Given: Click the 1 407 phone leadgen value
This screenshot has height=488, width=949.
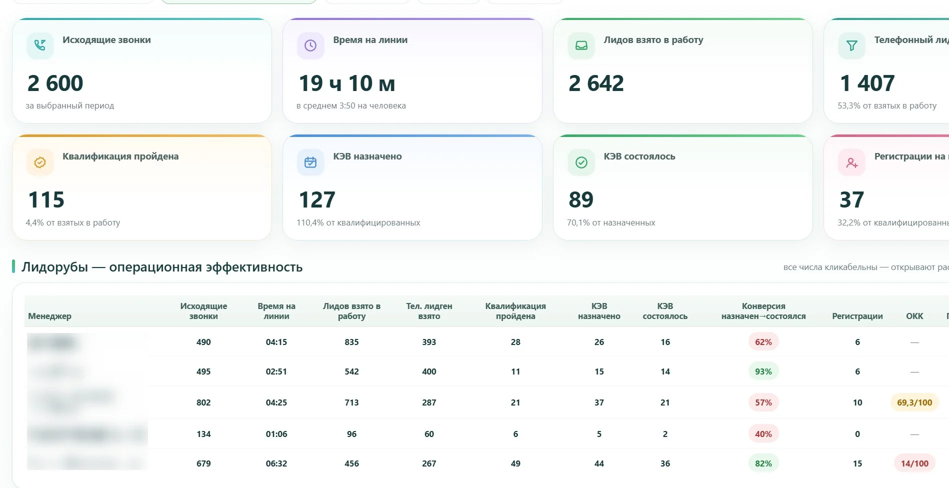Looking at the screenshot, I should tap(867, 83).
